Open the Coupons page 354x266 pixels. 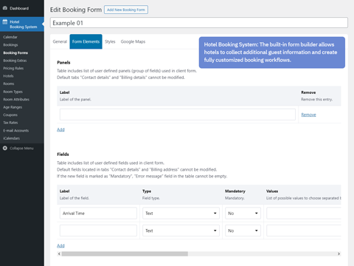pos(10,115)
